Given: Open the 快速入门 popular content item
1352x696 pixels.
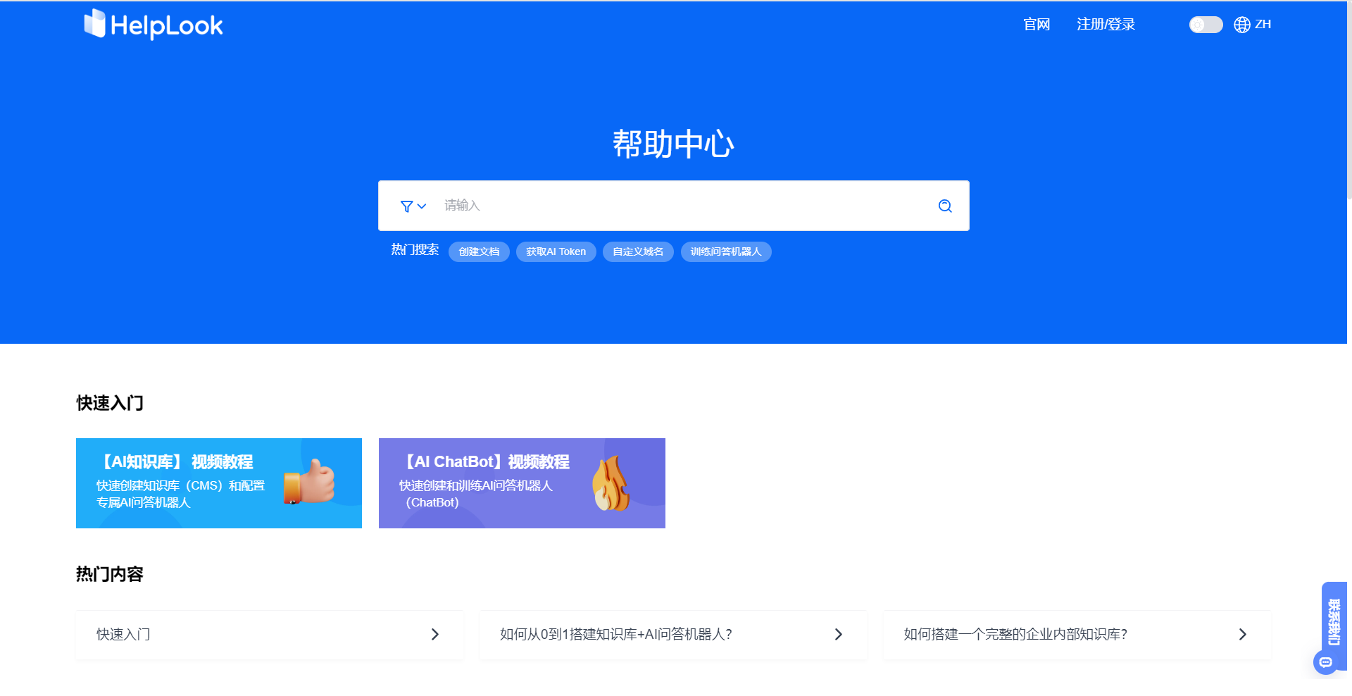Looking at the screenshot, I should [x=270, y=635].
